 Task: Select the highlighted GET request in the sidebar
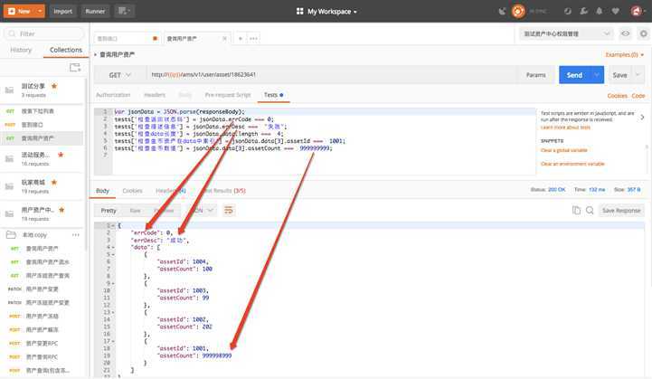coord(42,138)
